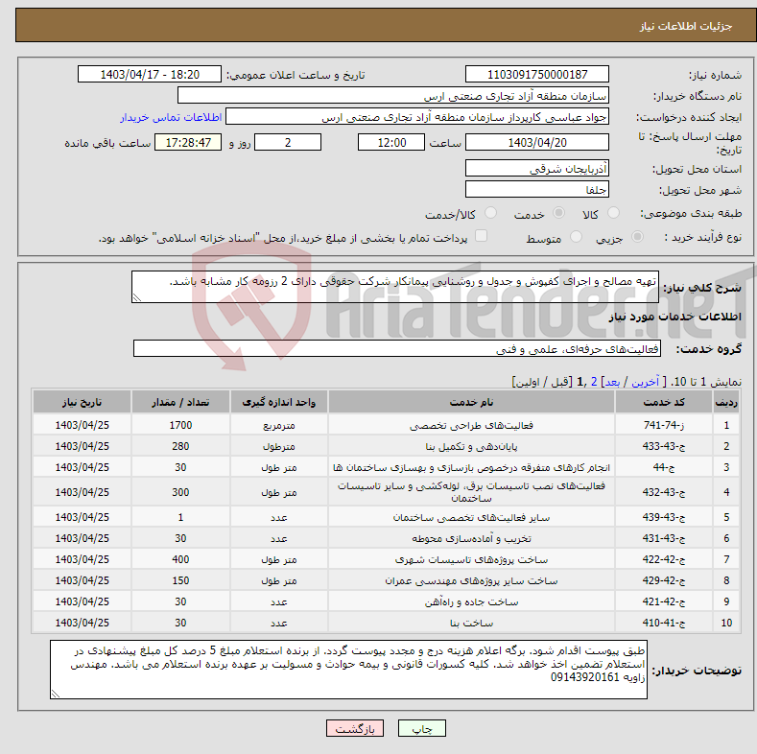Click the announcement date field 1403/04/17 - 18:20
Viewport: 757px width, 754px height.
(149, 74)
